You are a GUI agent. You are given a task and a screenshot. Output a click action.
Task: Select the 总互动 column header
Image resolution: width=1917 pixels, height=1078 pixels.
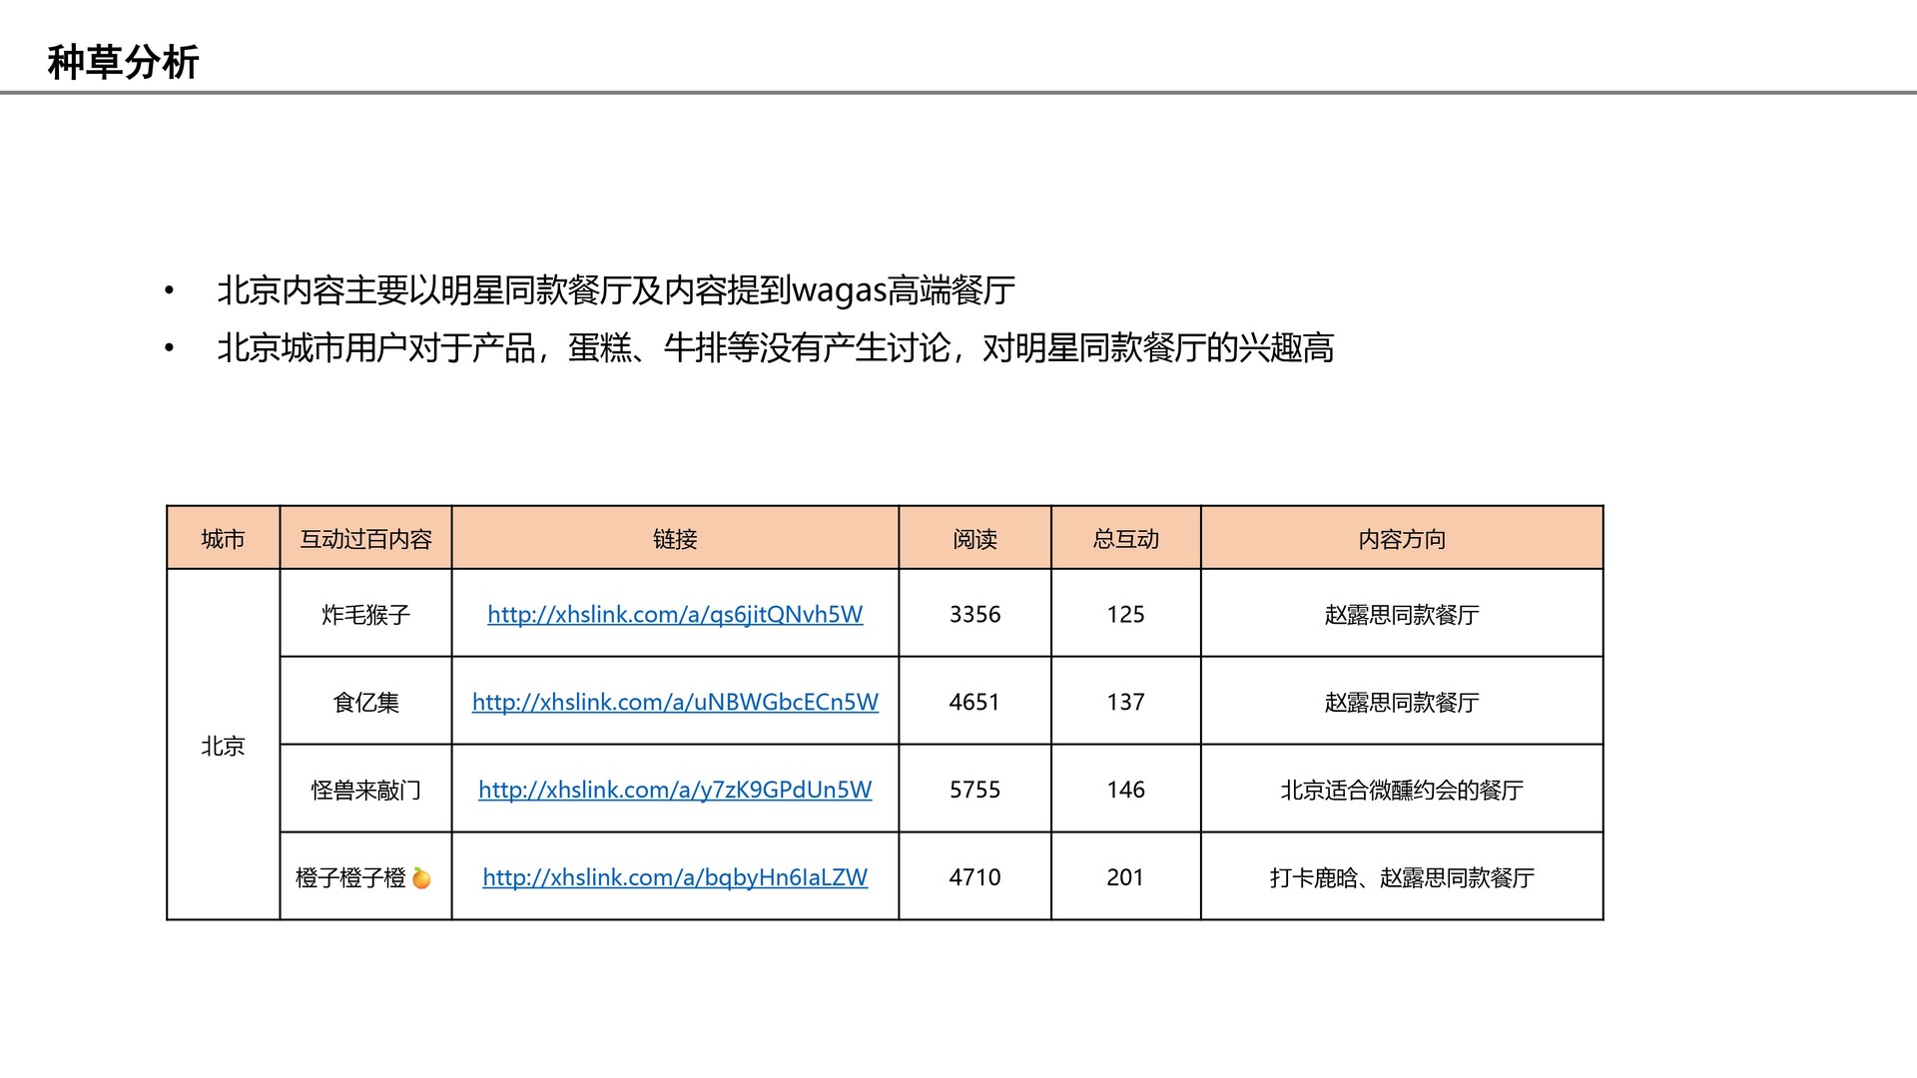[1125, 539]
